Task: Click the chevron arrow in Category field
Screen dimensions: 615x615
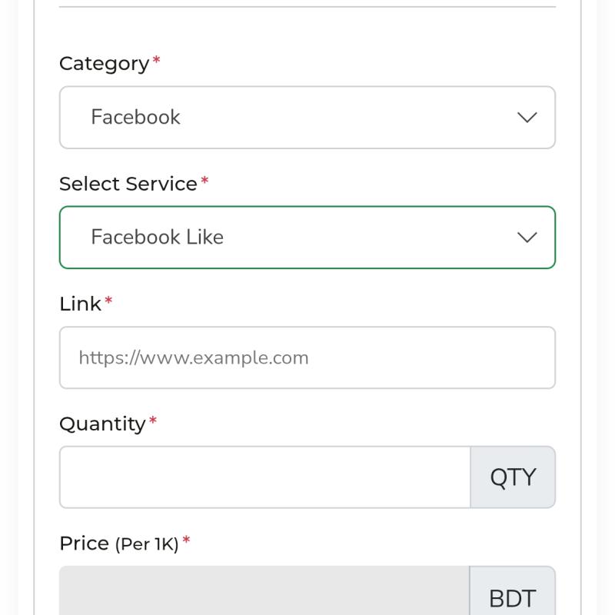Action: tap(527, 118)
